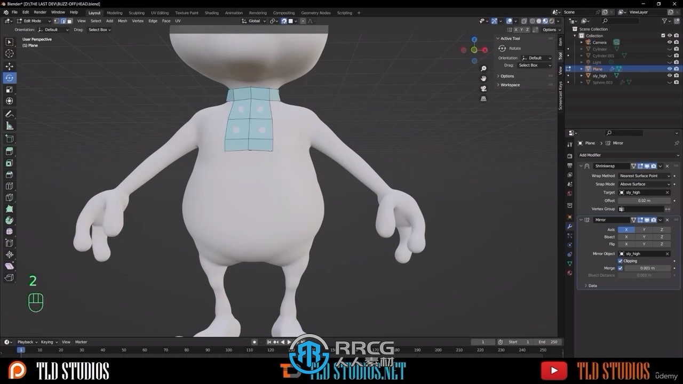The height and width of the screenshot is (384, 683).
Task: Select the Shrink/Fatten tool
Action: pos(10,255)
